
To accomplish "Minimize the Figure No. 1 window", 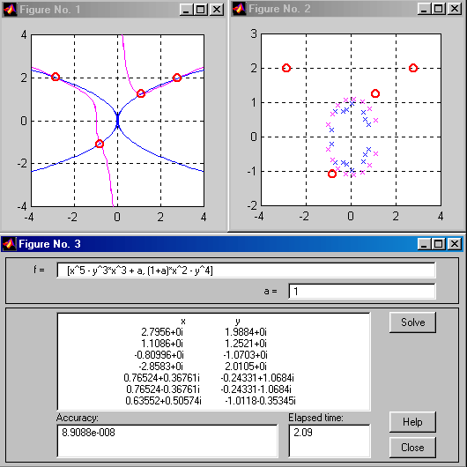I will (x=187, y=10).
